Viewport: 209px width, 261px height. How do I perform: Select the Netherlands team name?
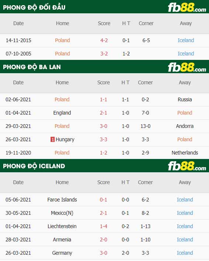pyautogui.click(x=185, y=153)
